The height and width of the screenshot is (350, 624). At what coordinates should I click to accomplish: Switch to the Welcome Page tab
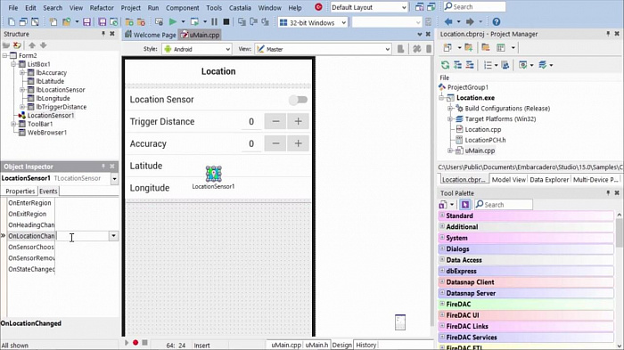click(151, 35)
